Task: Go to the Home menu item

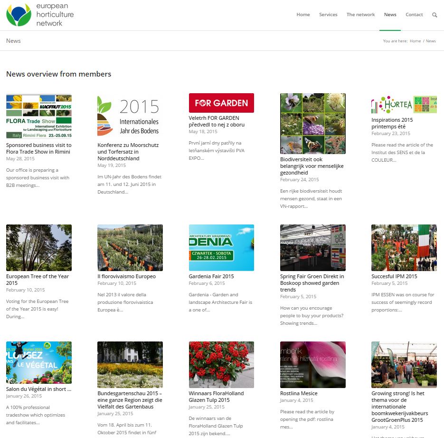Action: [x=303, y=14]
